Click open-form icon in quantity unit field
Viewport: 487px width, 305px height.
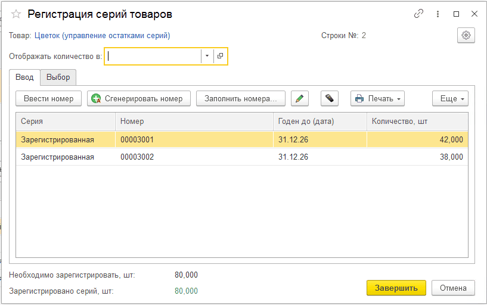(220, 56)
